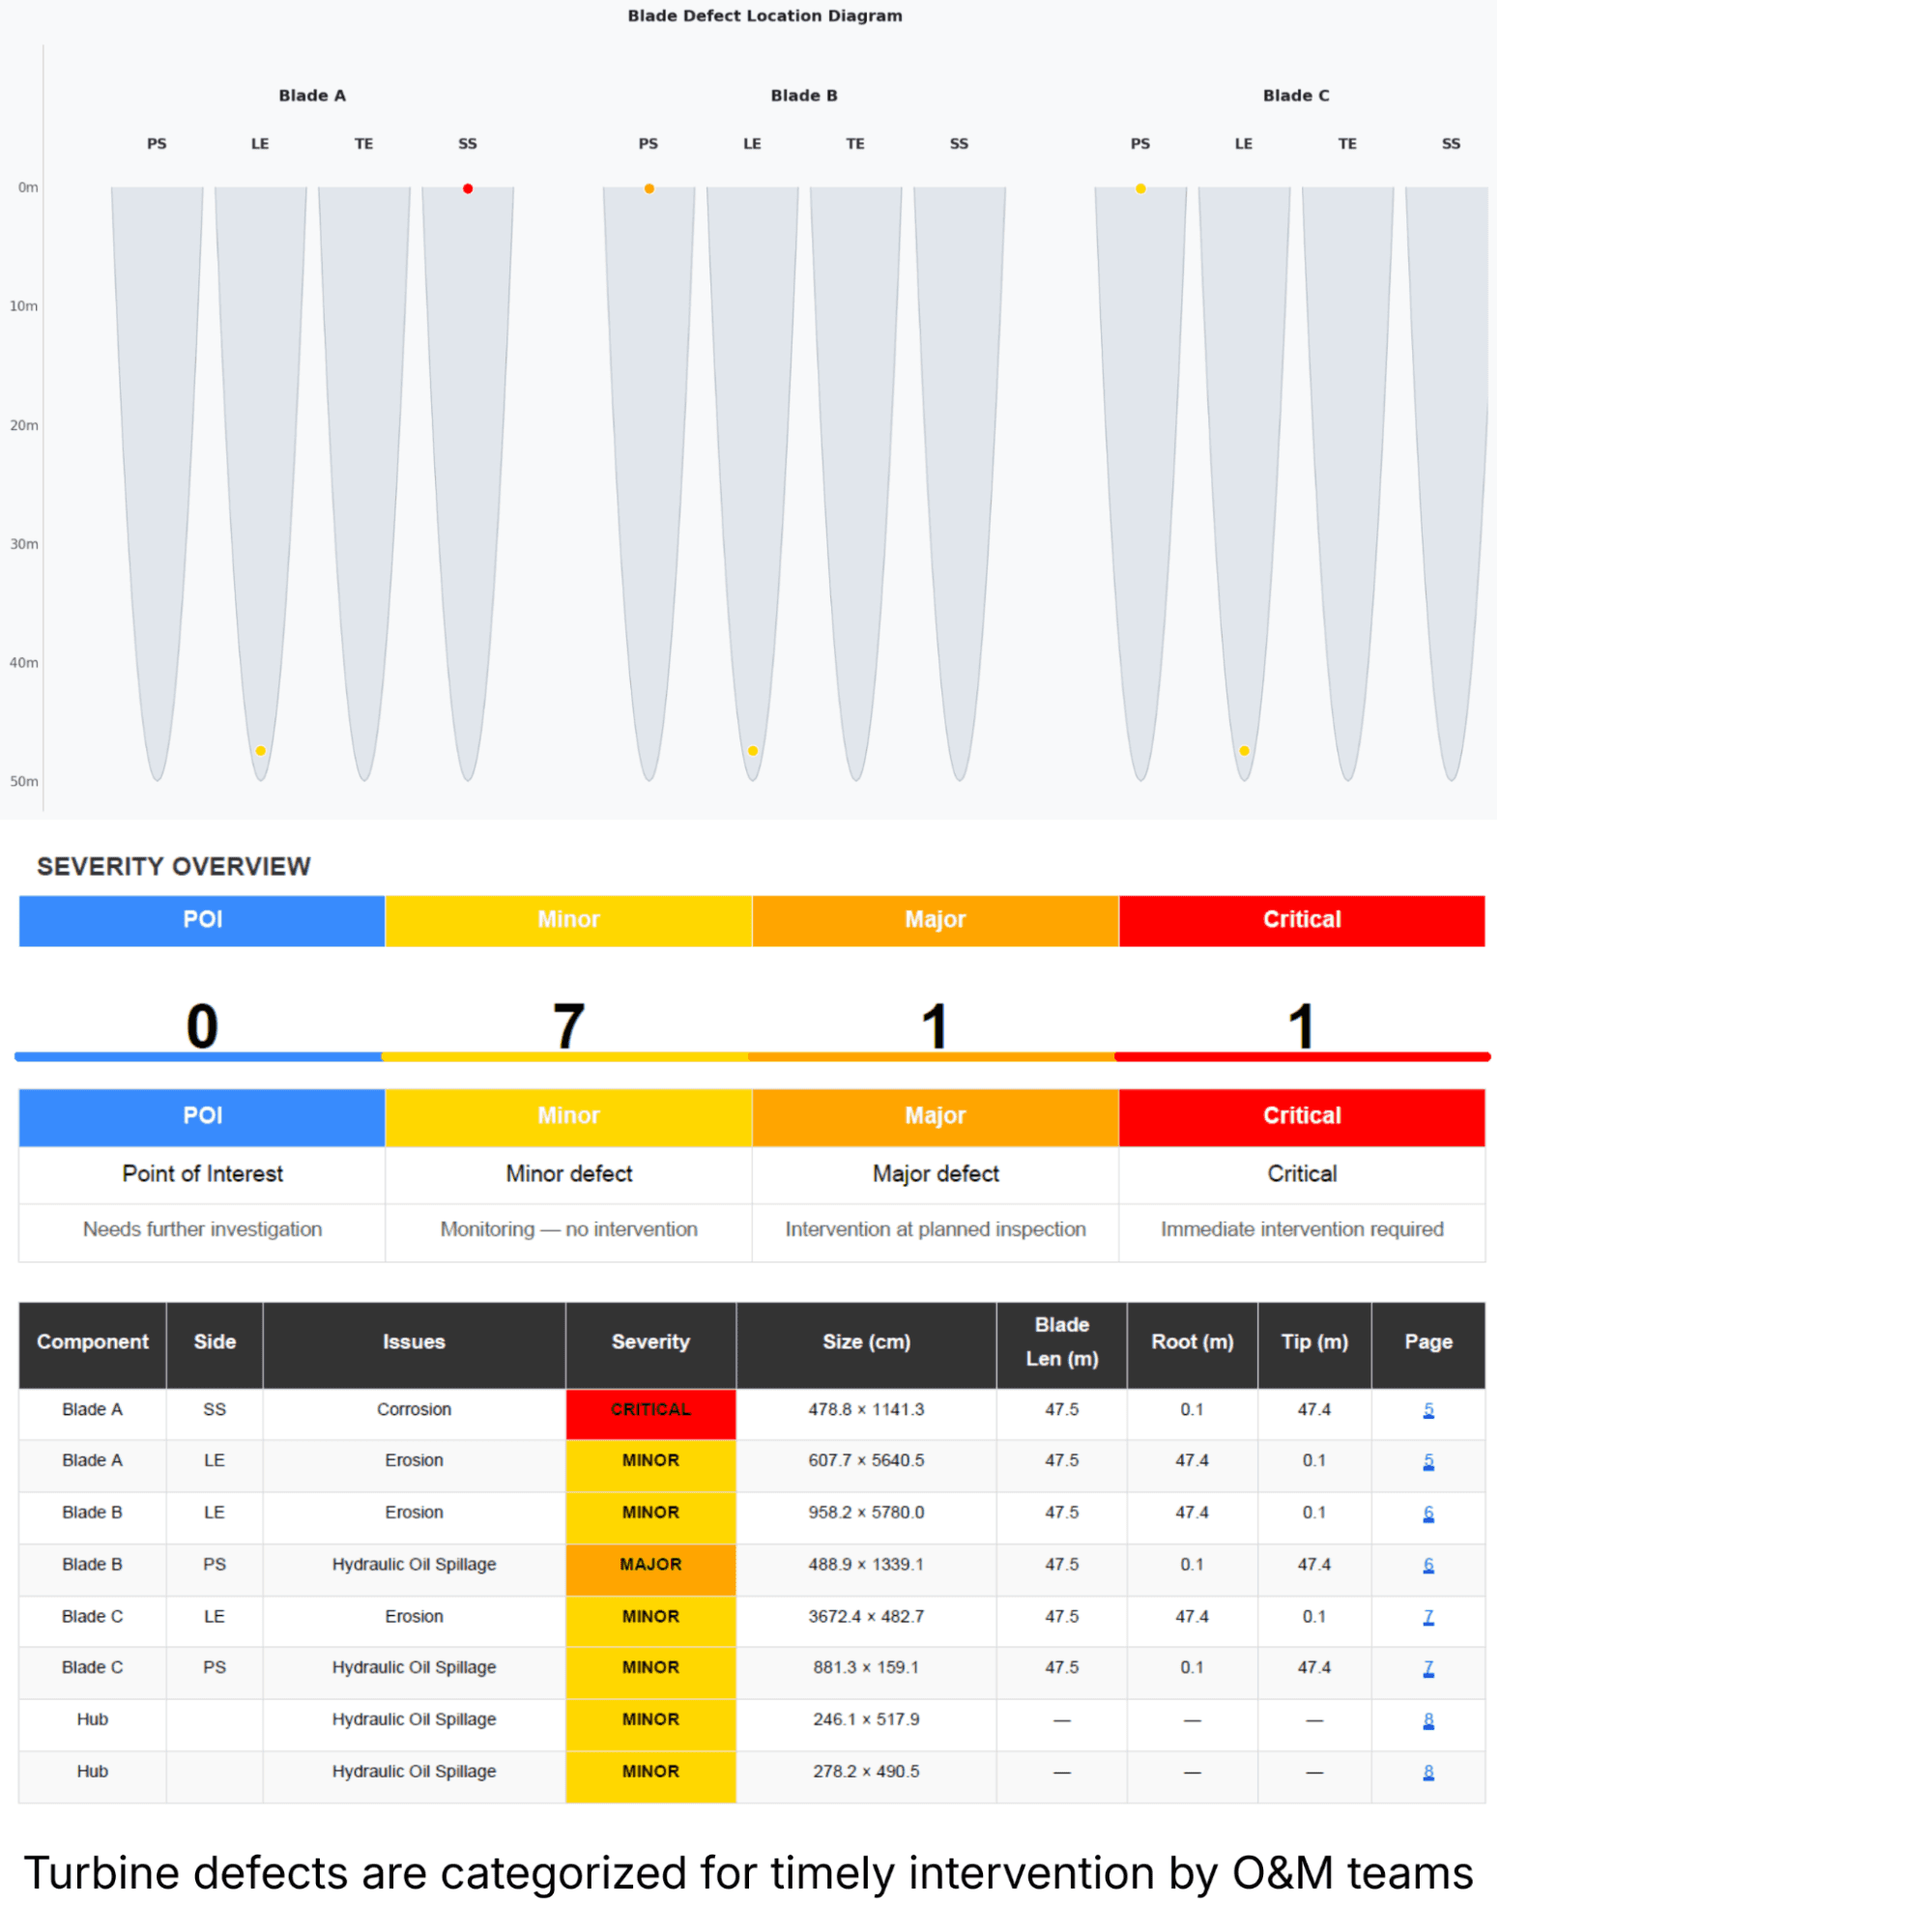1932x1932 pixels.
Task: Click the yellow marker near Blade C LE tip
Action: click(1244, 751)
